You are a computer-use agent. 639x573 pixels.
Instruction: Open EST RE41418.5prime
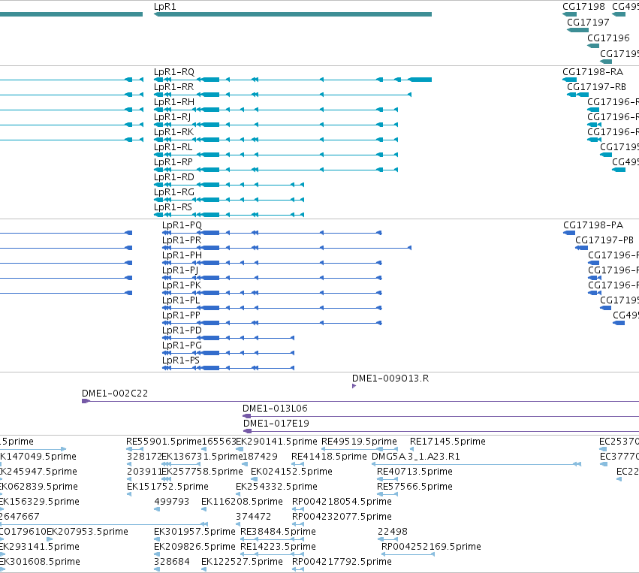[329, 457]
